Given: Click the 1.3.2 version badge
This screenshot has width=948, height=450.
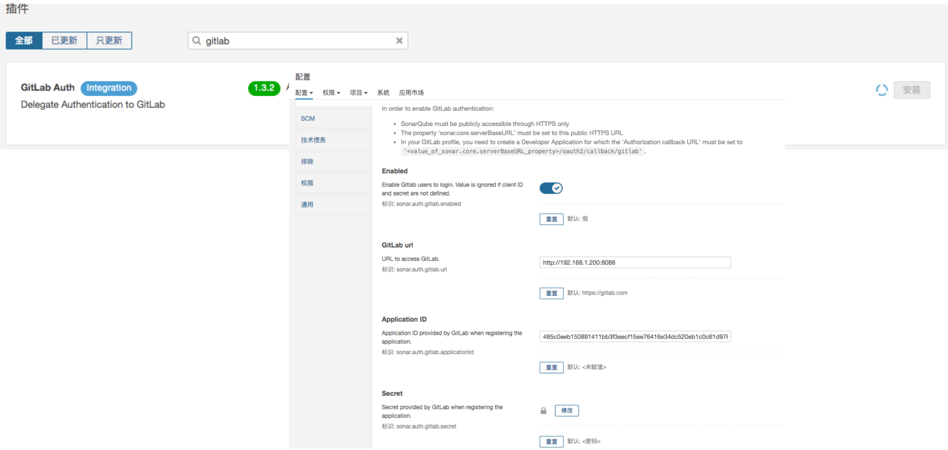Looking at the screenshot, I should coord(264,88).
